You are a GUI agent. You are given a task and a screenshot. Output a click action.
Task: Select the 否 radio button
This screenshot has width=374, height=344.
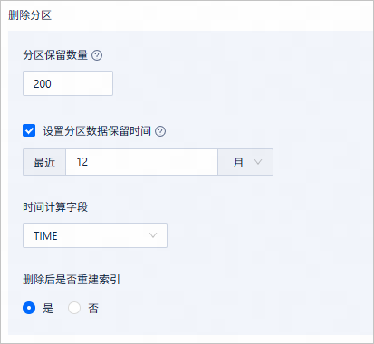[74, 308]
